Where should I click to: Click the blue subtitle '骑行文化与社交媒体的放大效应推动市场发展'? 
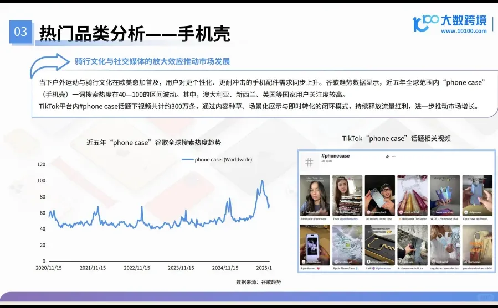(x=152, y=61)
